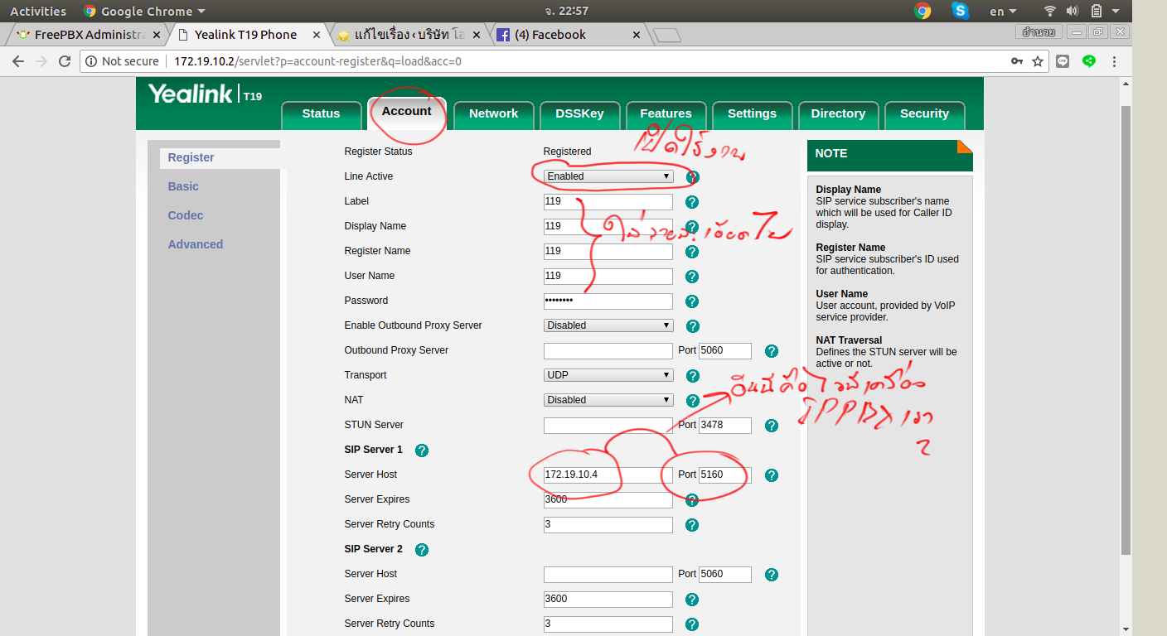This screenshot has width=1167, height=636.
Task: Open Activities overview
Action: pos(38,11)
